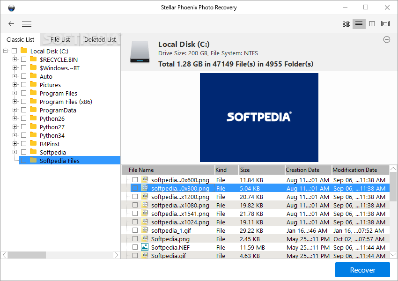This screenshot has width=398, height=281.
Task: Expand the $RECYCLE.BIN tree node
Action: [x=15, y=59]
